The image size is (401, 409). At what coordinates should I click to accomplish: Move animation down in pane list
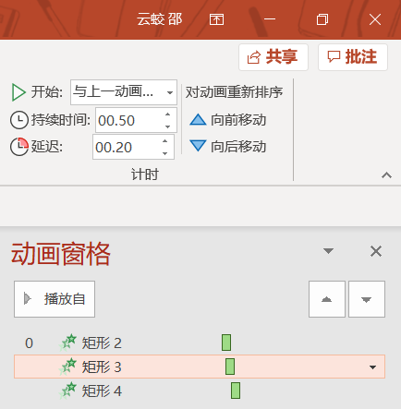[367, 299]
